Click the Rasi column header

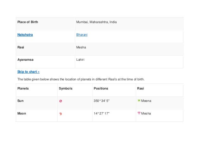point(140,89)
